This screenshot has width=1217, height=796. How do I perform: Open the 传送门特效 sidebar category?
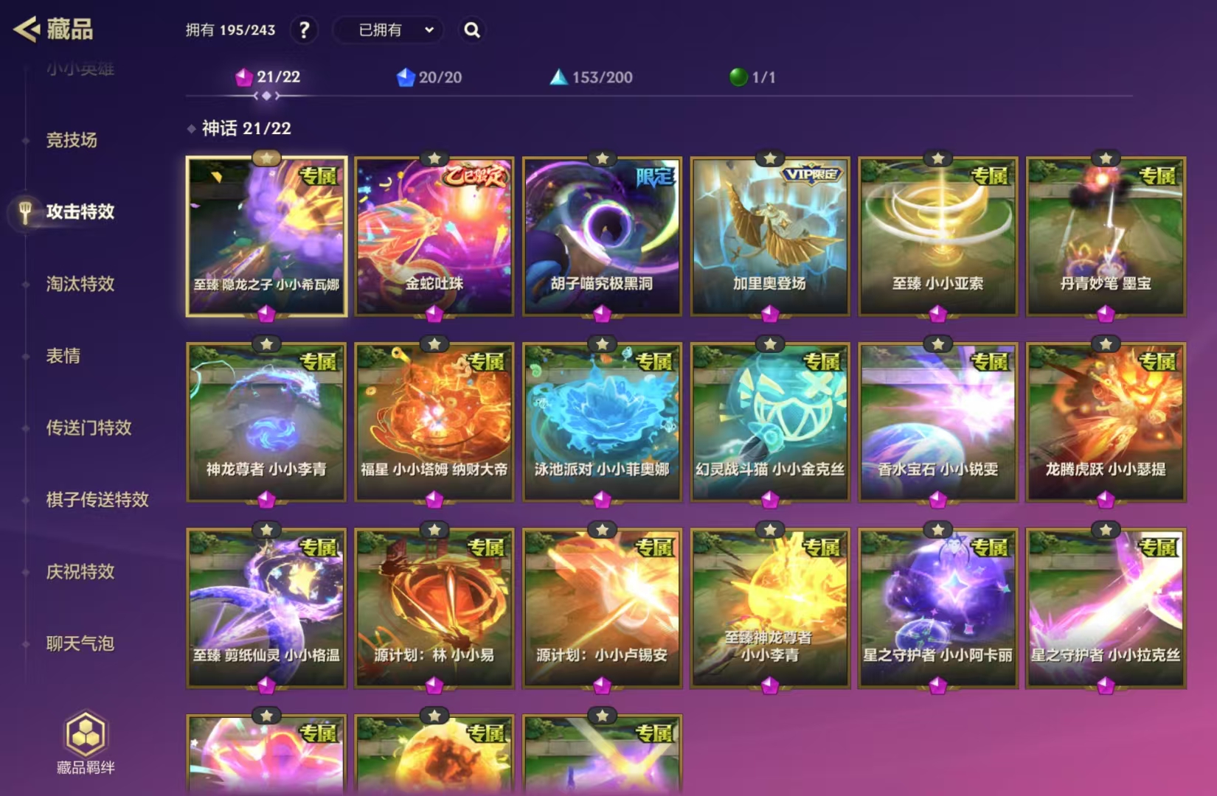pos(89,427)
